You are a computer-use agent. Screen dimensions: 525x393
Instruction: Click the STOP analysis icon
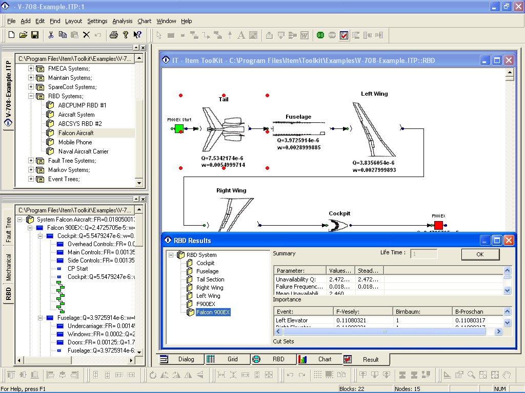(x=332, y=35)
